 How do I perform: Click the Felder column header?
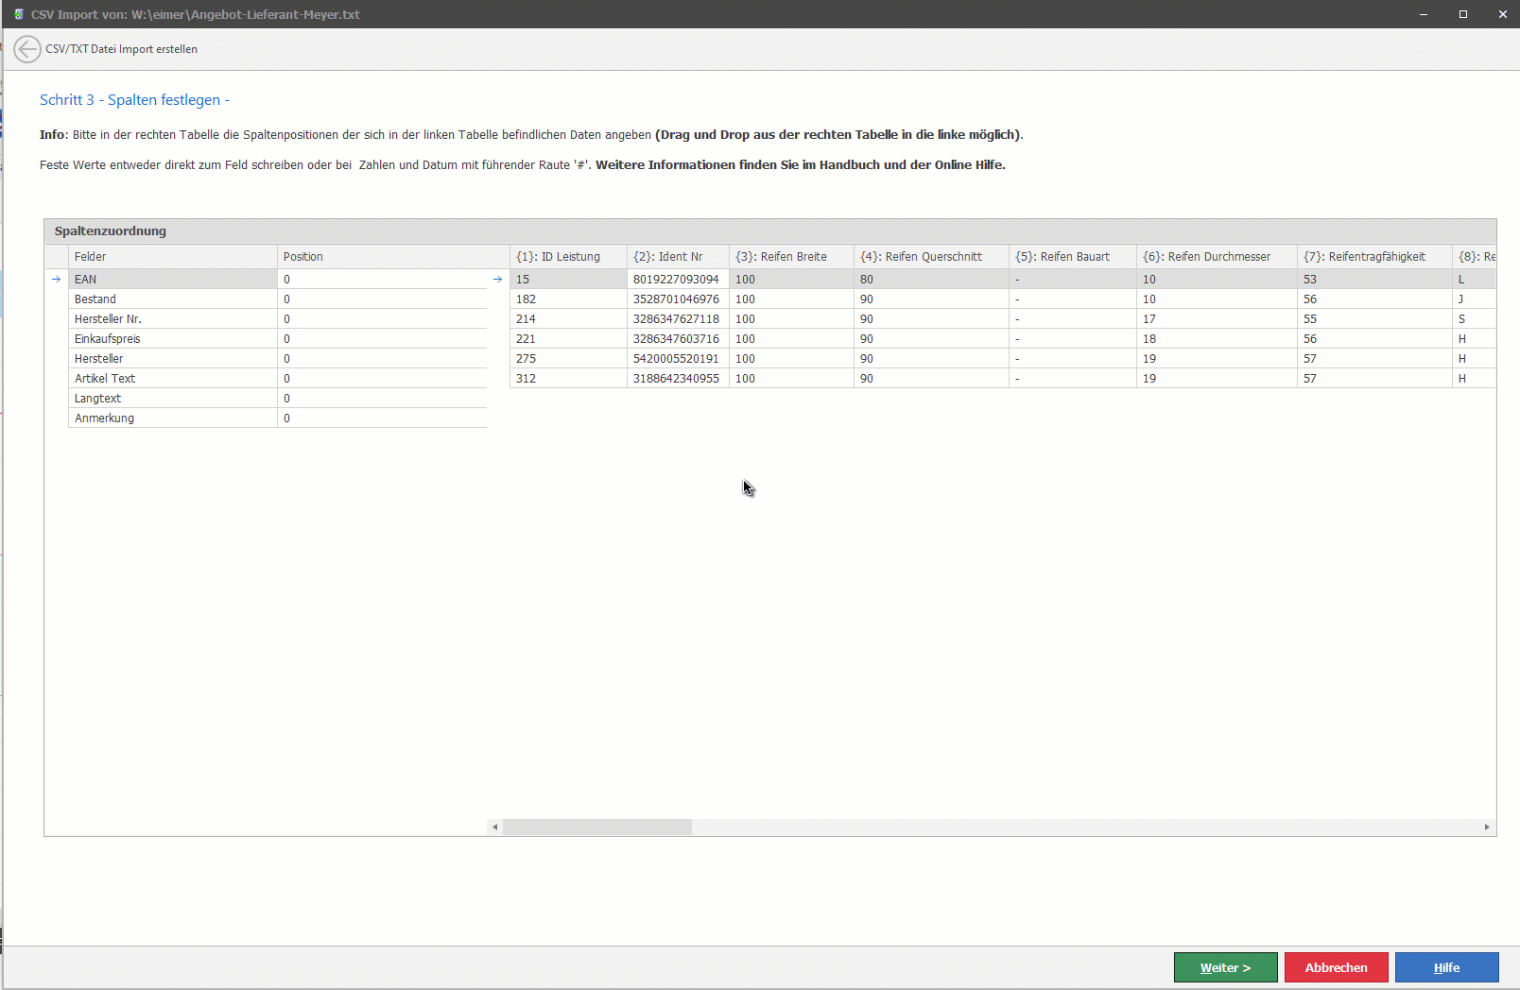click(173, 257)
